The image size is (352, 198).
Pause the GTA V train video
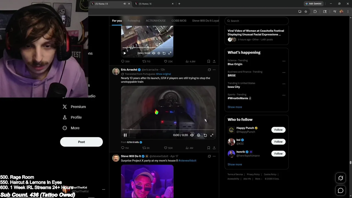125,135
